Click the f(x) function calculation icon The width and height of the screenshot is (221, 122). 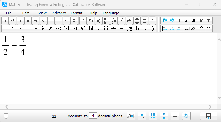[x=131, y=116]
